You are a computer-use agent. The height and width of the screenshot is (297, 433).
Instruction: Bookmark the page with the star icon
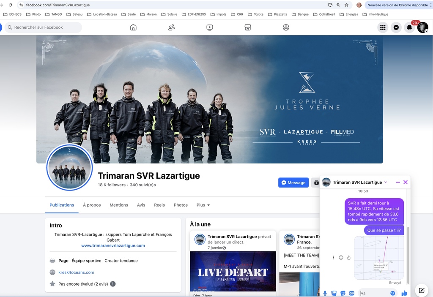[x=346, y=5]
